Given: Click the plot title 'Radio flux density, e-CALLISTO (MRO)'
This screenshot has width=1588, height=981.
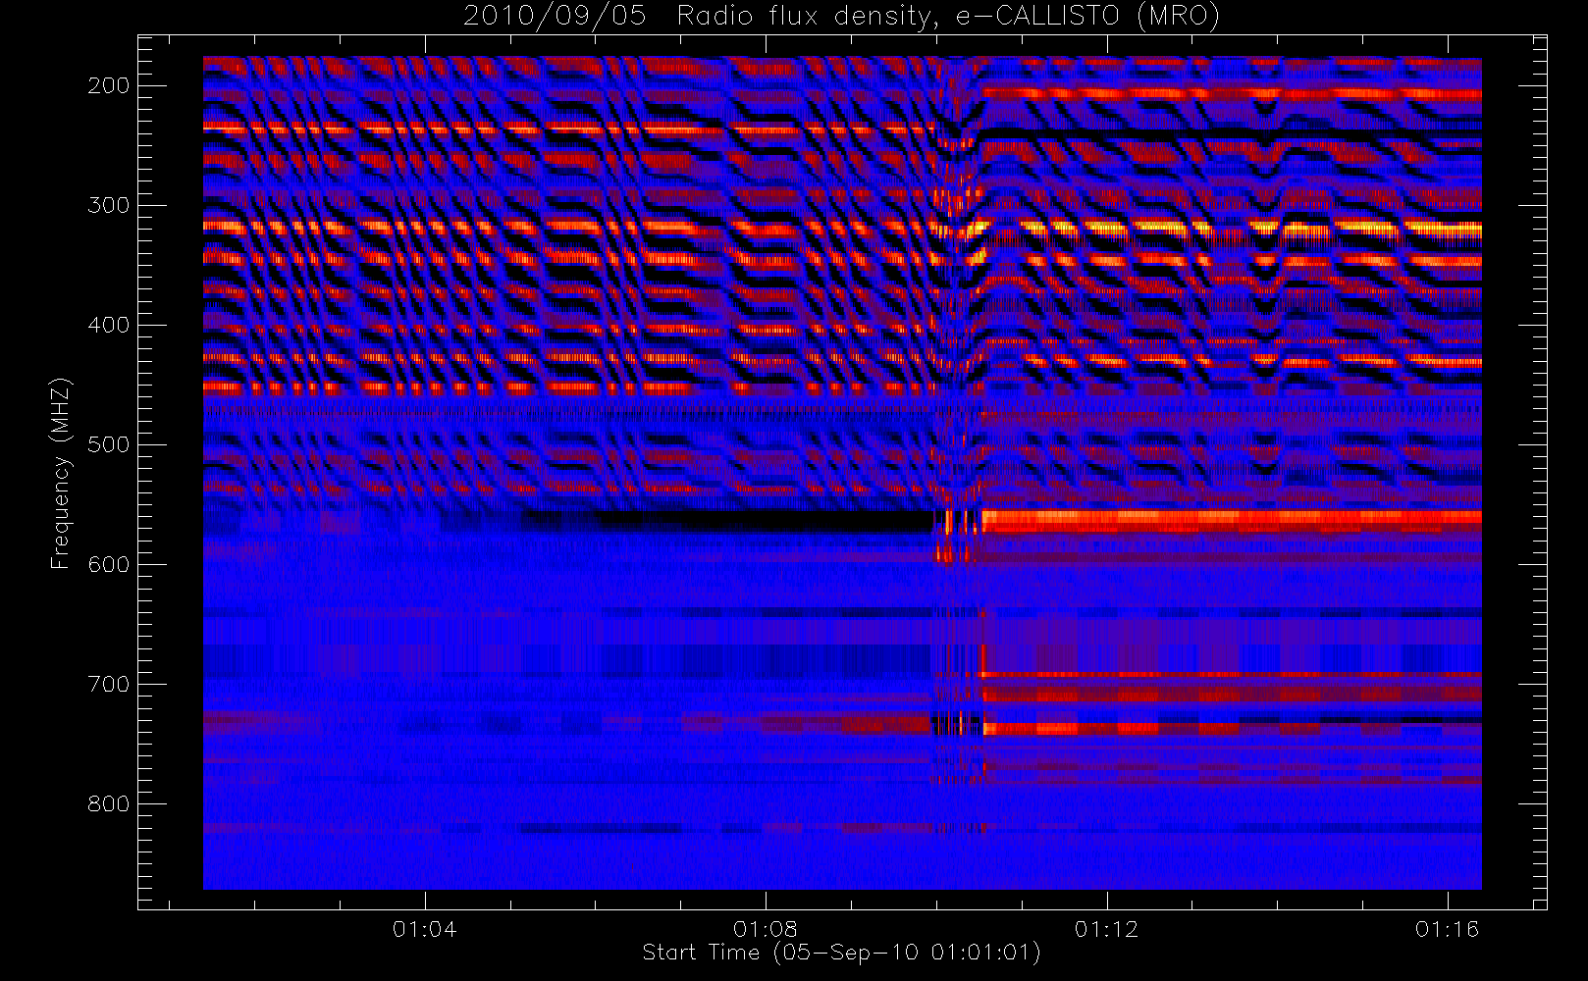Looking at the screenshot, I should point(948,16).
